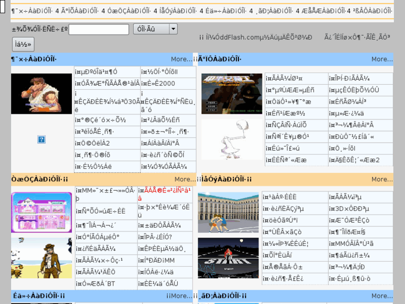Viewport: 405px width, 304px height.
Task: Open the pink dollhouse game thumbnail
Action: [x=41, y=212]
